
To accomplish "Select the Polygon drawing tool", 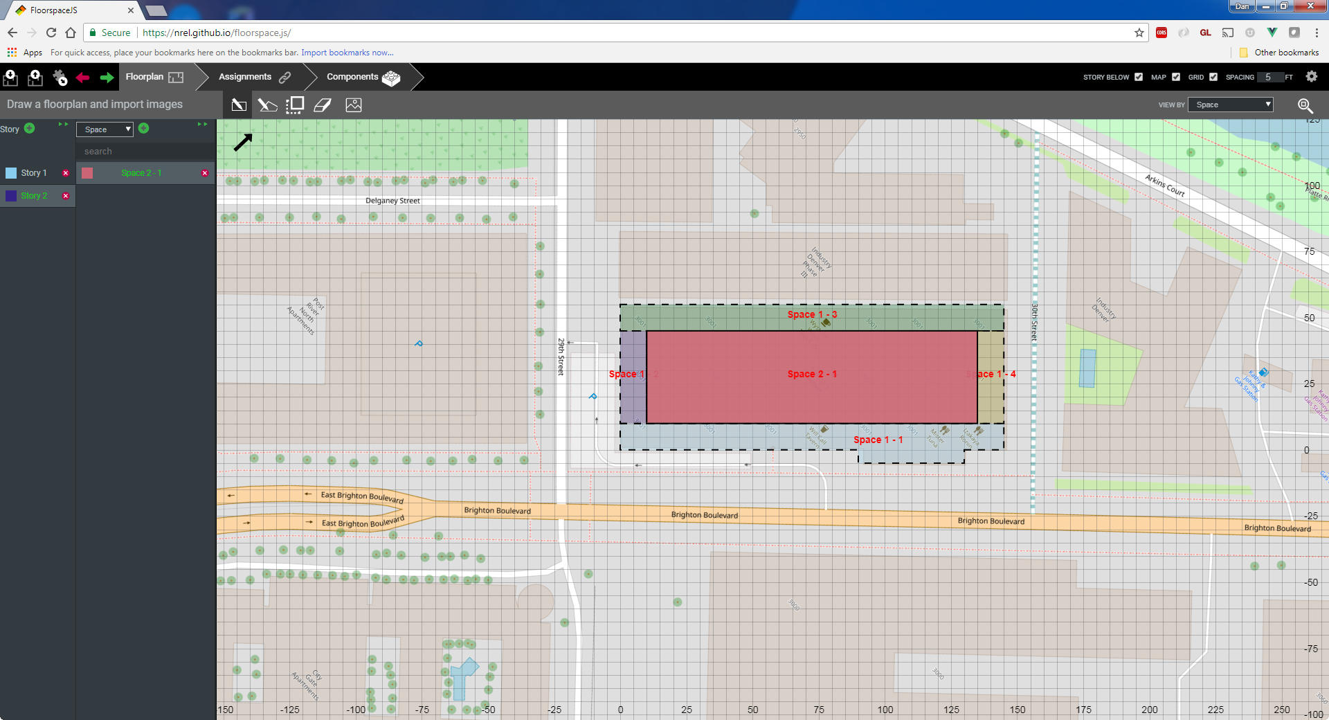I will pyautogui.click(x=267, y=105).
